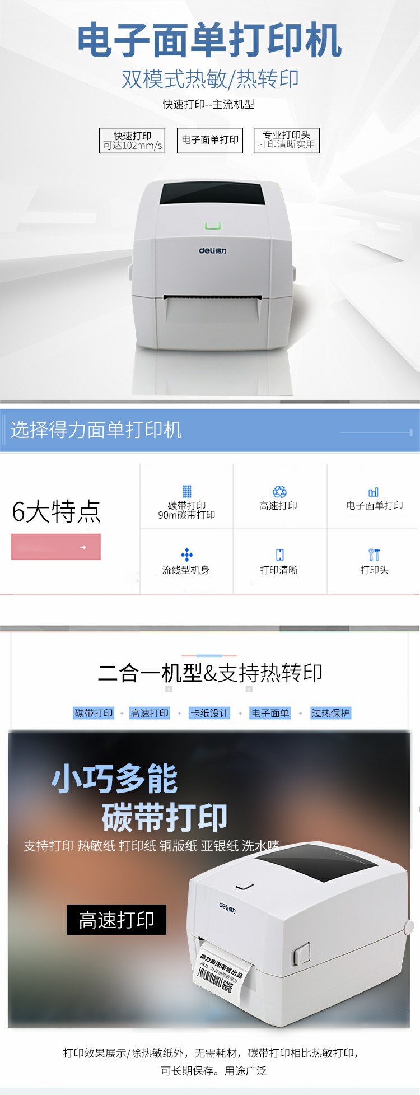Image resolution: width=420 pixels, height=1095 pixels.
Task: Click the pink arrow button under 6大特点
Action: point(56,547)
